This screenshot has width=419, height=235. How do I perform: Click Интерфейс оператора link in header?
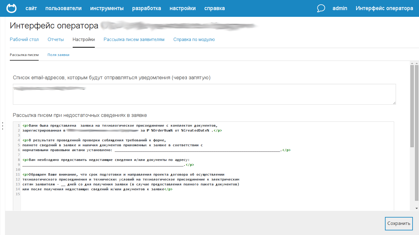(384, 8)
